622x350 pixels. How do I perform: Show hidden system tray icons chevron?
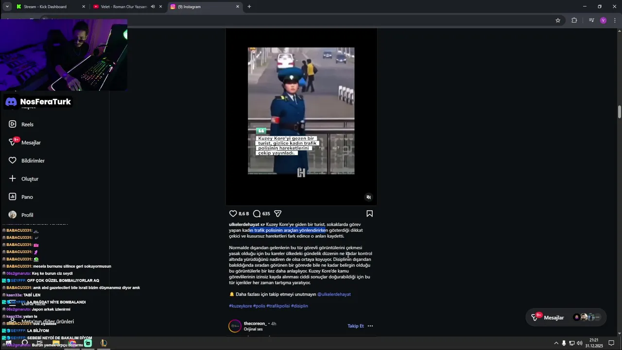tap(556, 343)
